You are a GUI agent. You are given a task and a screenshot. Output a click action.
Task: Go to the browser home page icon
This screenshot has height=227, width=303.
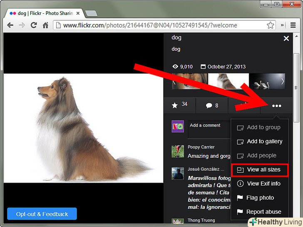(46, 25)
